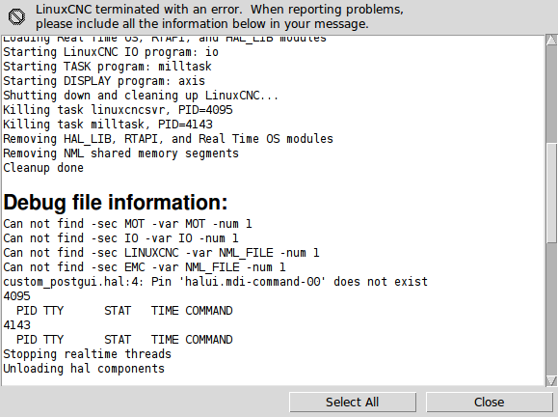The image size is (558, 417).
Task: Click the line 'Starting LinuxCNC IO program: io'
Action: point(111,52)
